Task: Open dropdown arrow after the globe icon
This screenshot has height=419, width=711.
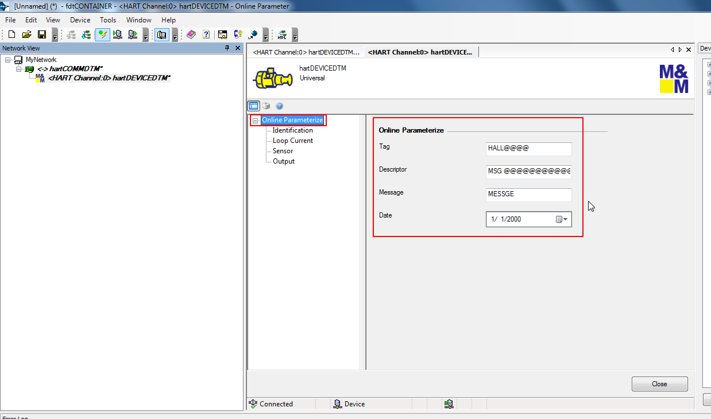Action: click(265, 36)
